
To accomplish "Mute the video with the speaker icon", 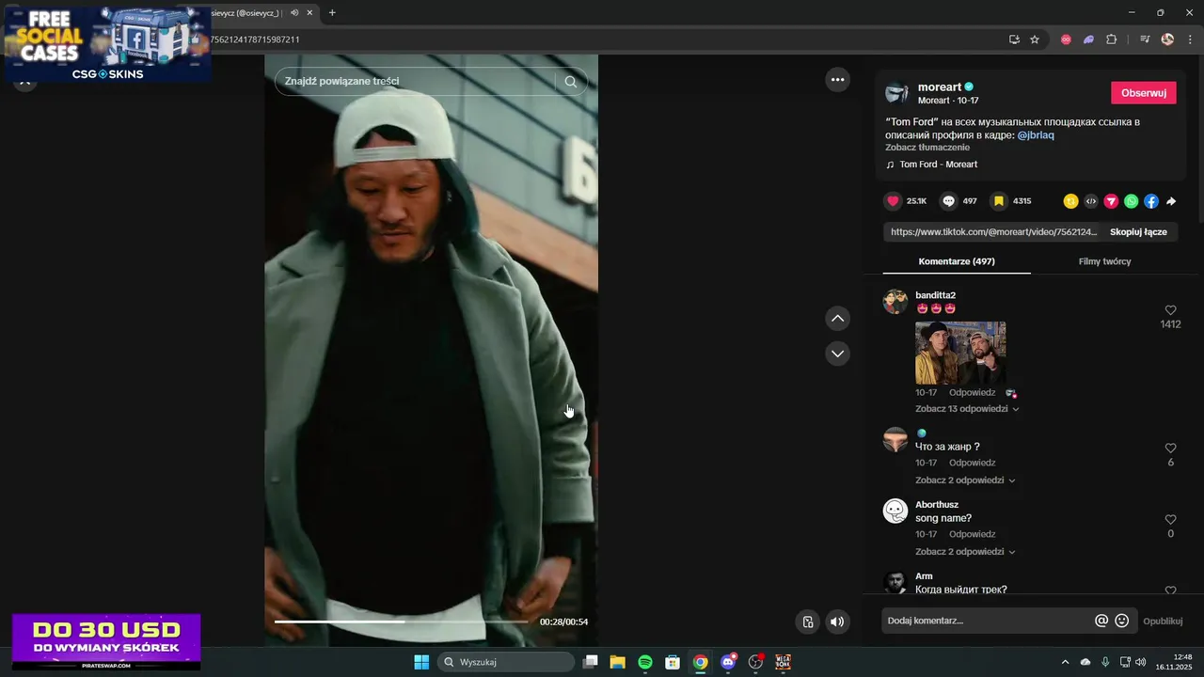I will coord(837,622).
